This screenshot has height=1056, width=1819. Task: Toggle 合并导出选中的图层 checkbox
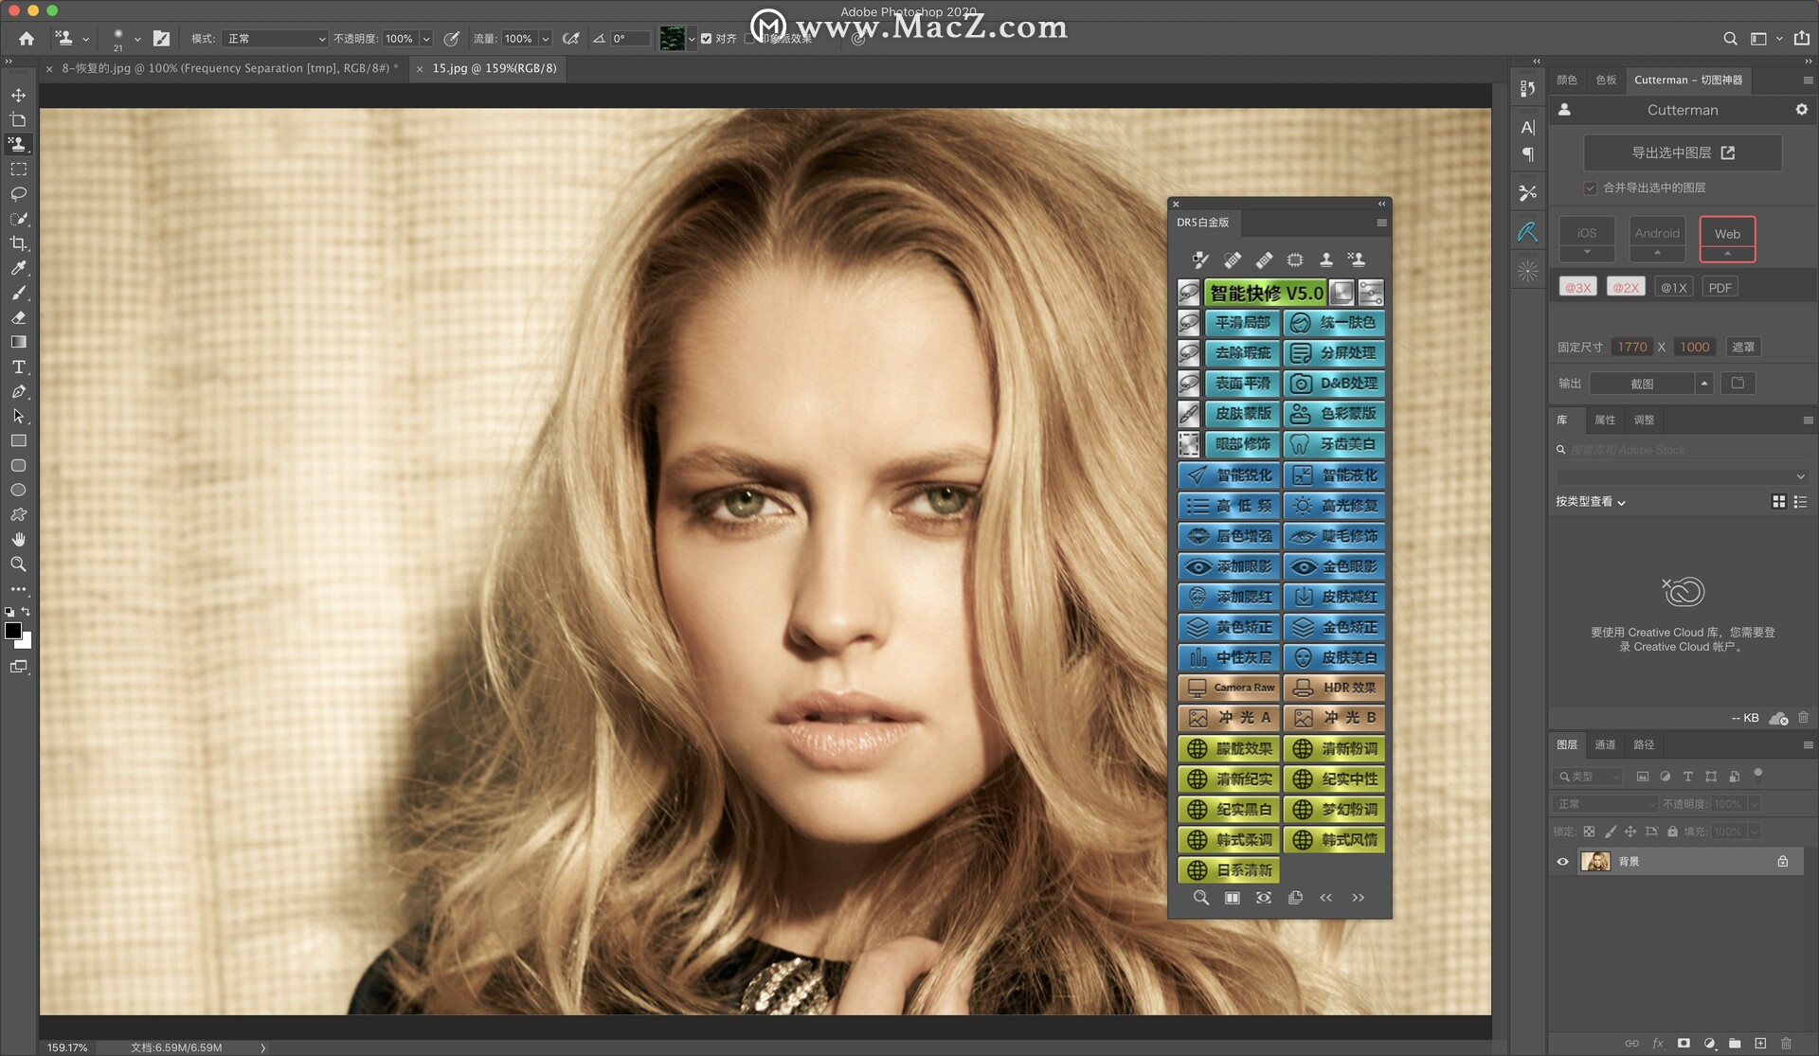1590,188
